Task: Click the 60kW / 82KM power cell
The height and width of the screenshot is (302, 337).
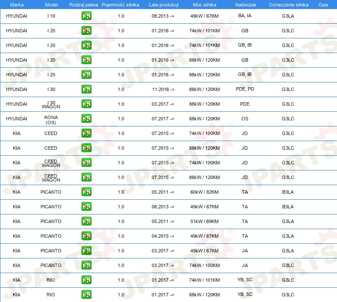Action: coord(204,192)
